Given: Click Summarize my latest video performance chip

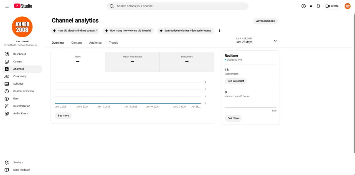Looking at the screenshot, I should 186,31.
